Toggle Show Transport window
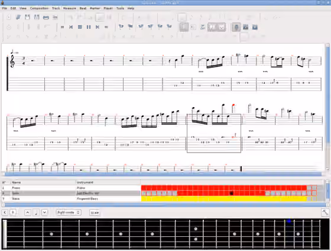Image resolution: width=331 pixels, height=251 pixels. 255,27
